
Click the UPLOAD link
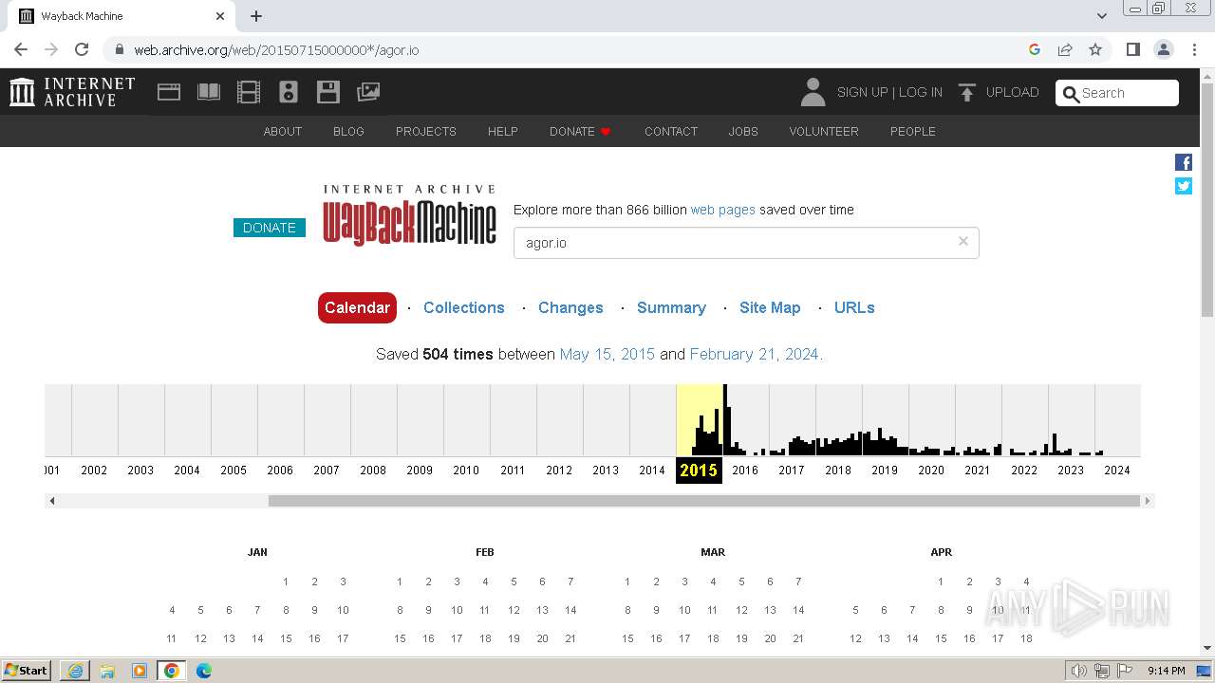pos(1013,92)
